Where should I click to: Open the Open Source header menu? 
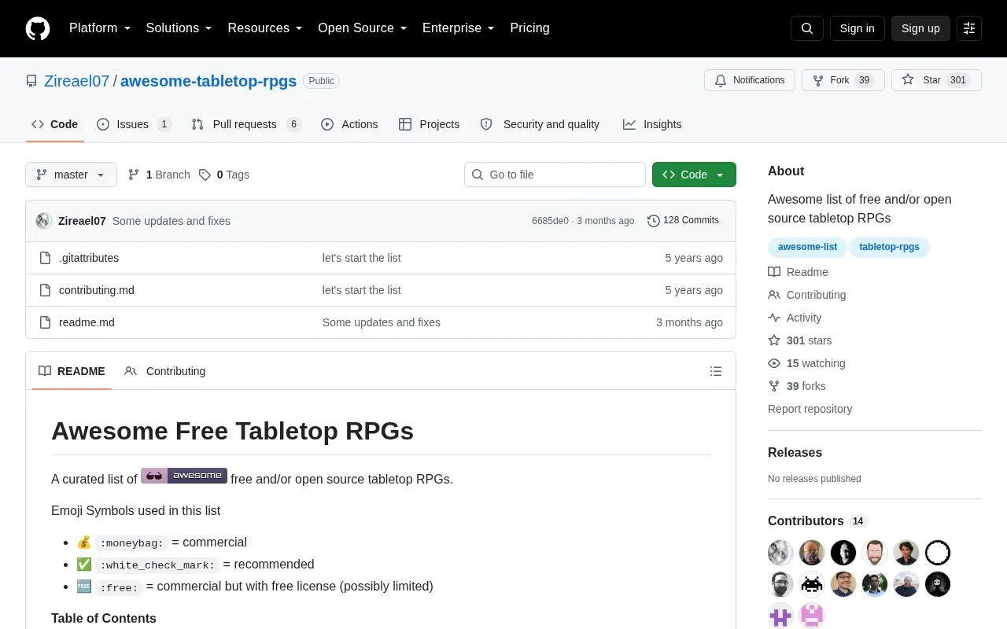[362, 28]
